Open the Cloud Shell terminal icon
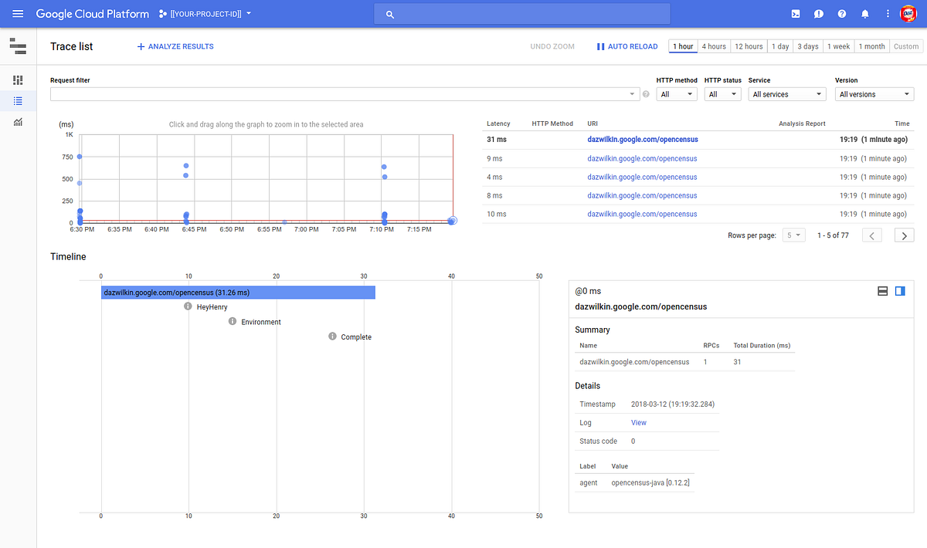The image size is (927, 548). pos(796,13)
